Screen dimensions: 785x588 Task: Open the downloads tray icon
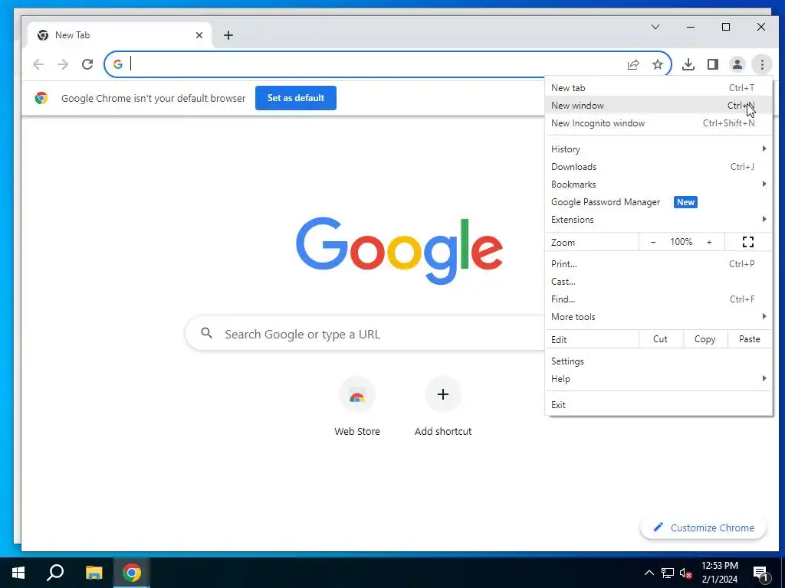point(688,64)
